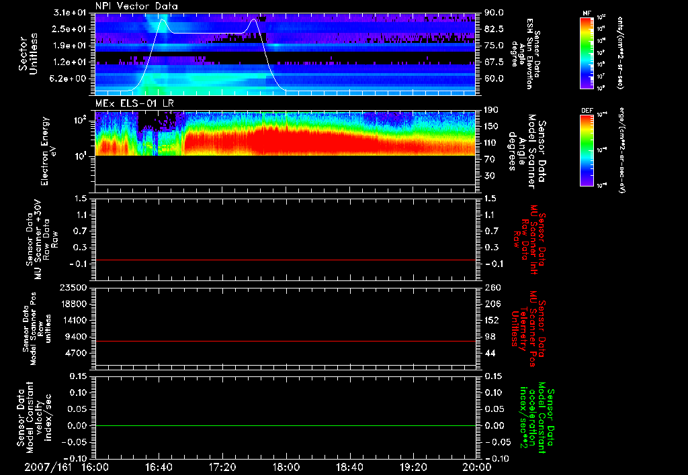Click the "cnts/(cm**2-sr-sec)" units label
This screenshot has height=475, width=688.
[x=620, y=53]
